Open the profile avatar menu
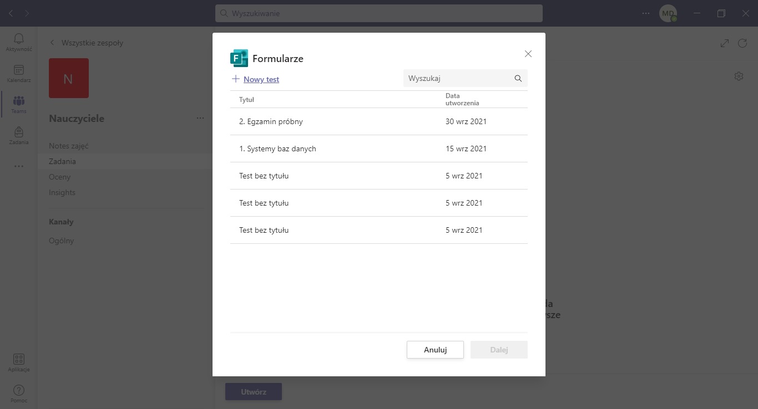The width and height of the screenshot is (758, 409). (668, 13)
